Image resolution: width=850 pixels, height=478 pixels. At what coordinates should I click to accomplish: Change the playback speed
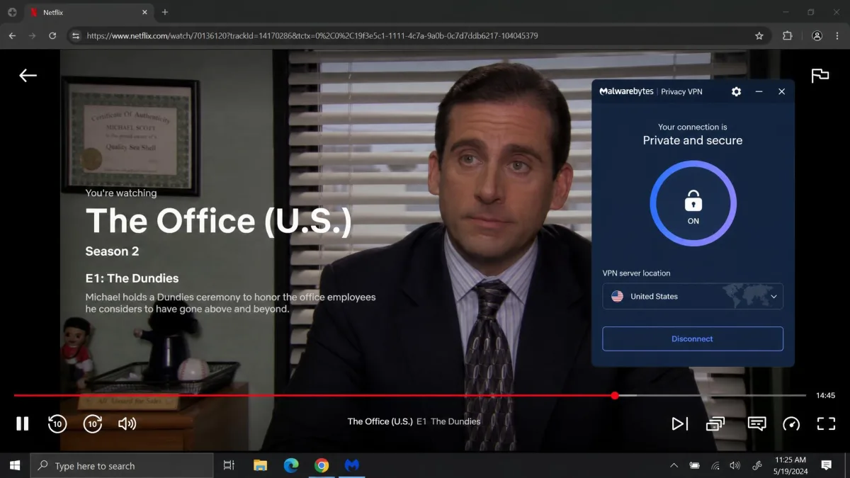coord(791,423)
